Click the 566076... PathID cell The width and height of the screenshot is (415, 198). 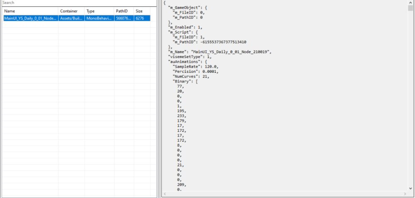click(x=124, y=18)
